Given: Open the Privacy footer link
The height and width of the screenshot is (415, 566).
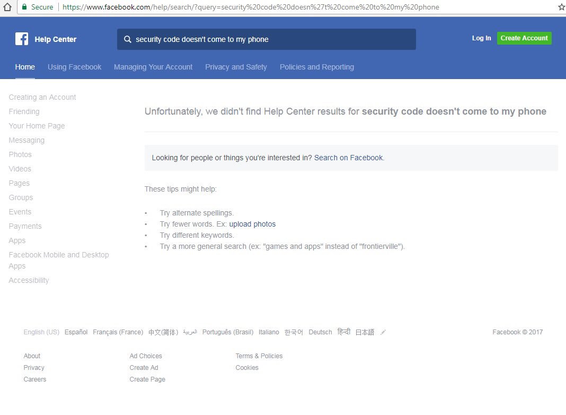Looking at the screenshot, I should pos(34,367).
